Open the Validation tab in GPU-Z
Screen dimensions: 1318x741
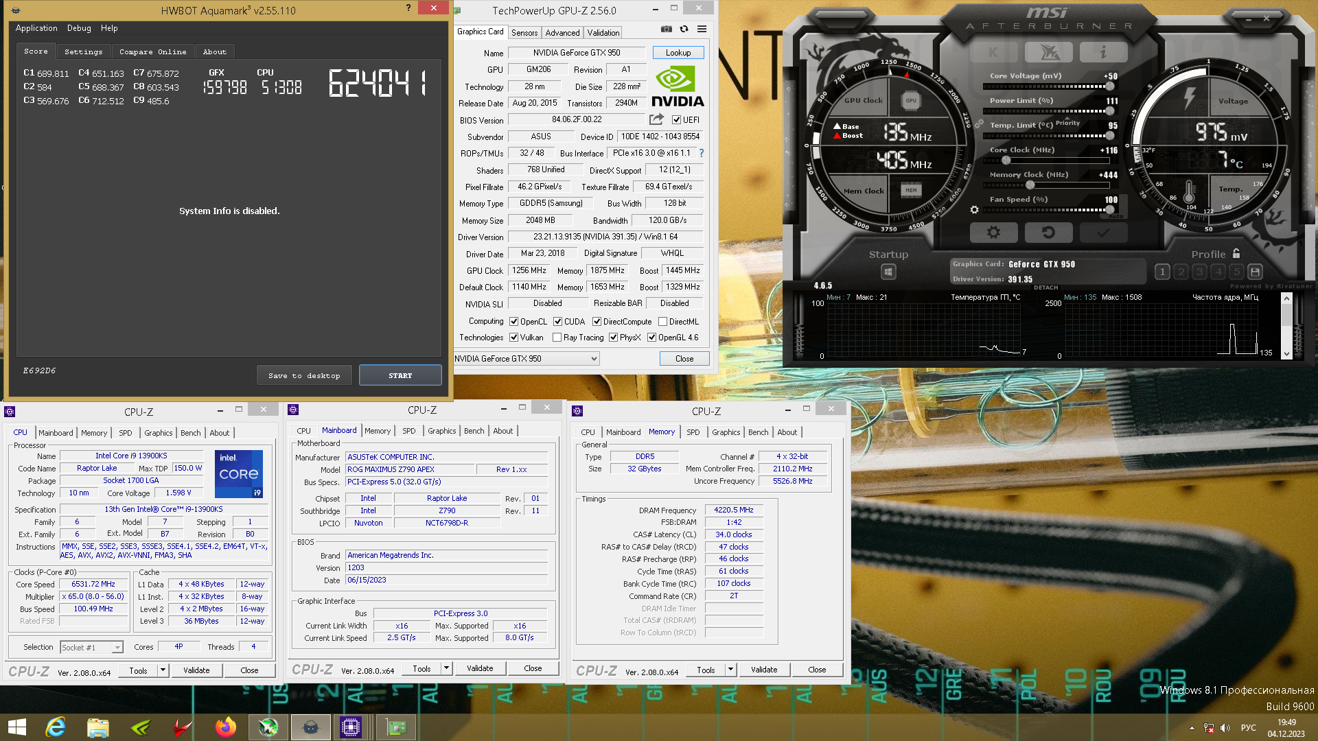[603, 32]
